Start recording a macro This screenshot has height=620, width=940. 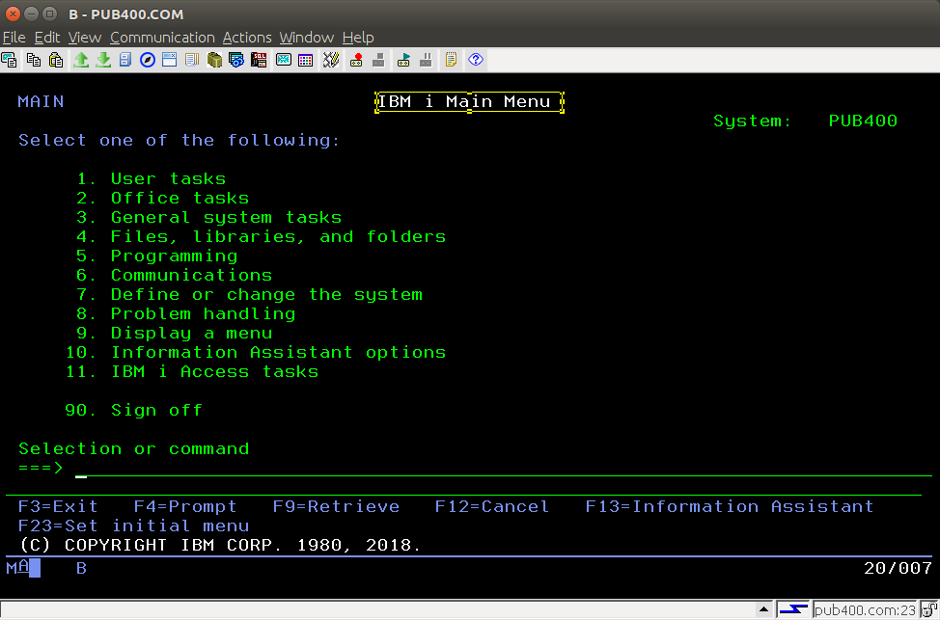point(355,59)
